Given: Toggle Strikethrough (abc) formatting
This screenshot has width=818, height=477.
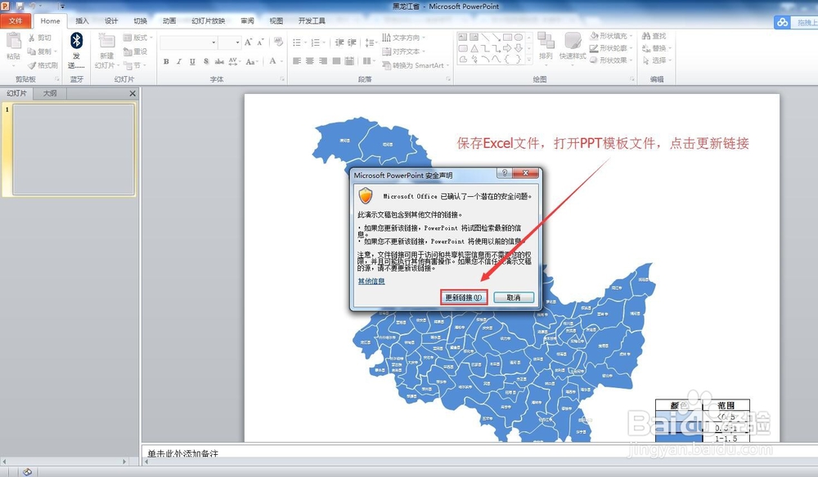Looking at the screenshot, I should tap(219, 61).
